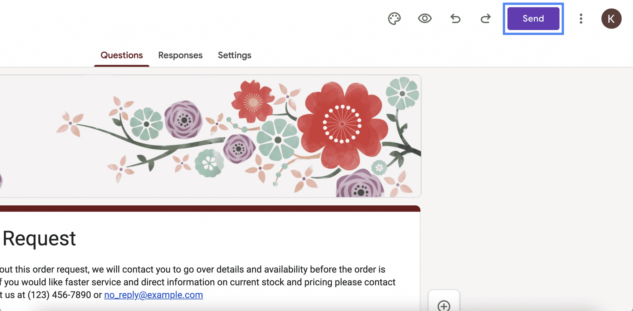Screen dimensions: 633x311
Task: Open the three-dot More options menu
Action: pyautogui.click(x=581, y=19)
